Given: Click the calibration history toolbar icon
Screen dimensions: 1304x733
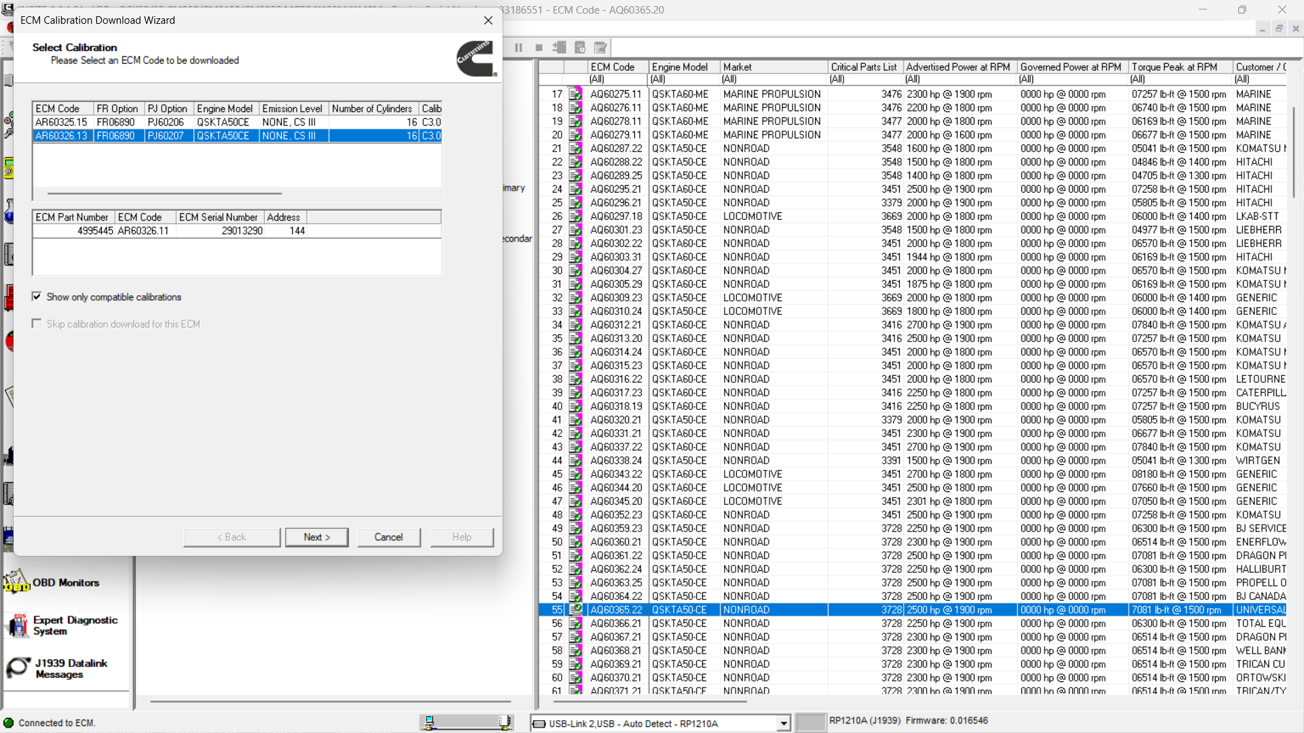Looking at the screenshot, I should (580, 48).
